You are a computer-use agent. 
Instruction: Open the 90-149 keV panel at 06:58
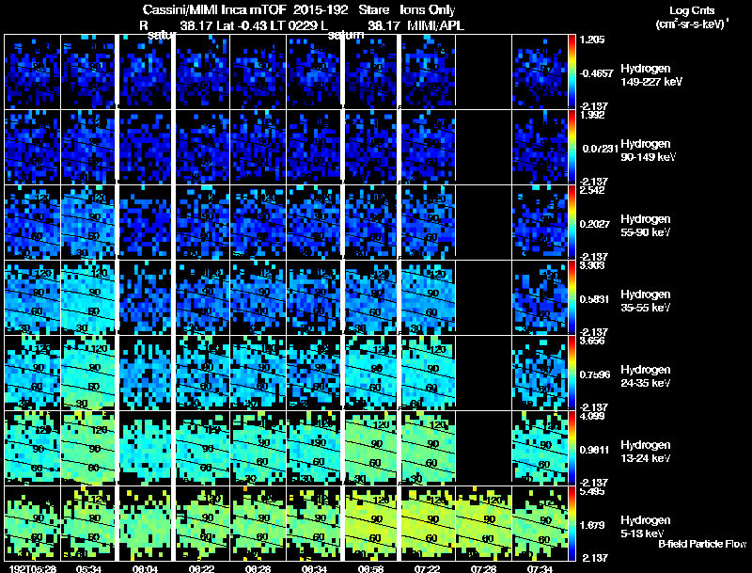[x=370, y=148]
